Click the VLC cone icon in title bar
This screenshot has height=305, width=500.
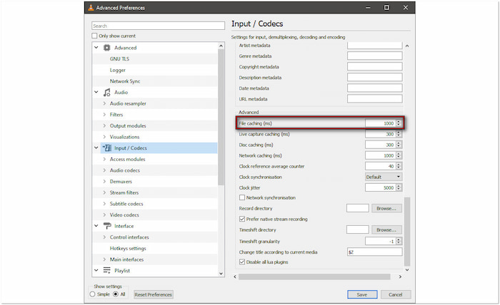click(91, 8)
